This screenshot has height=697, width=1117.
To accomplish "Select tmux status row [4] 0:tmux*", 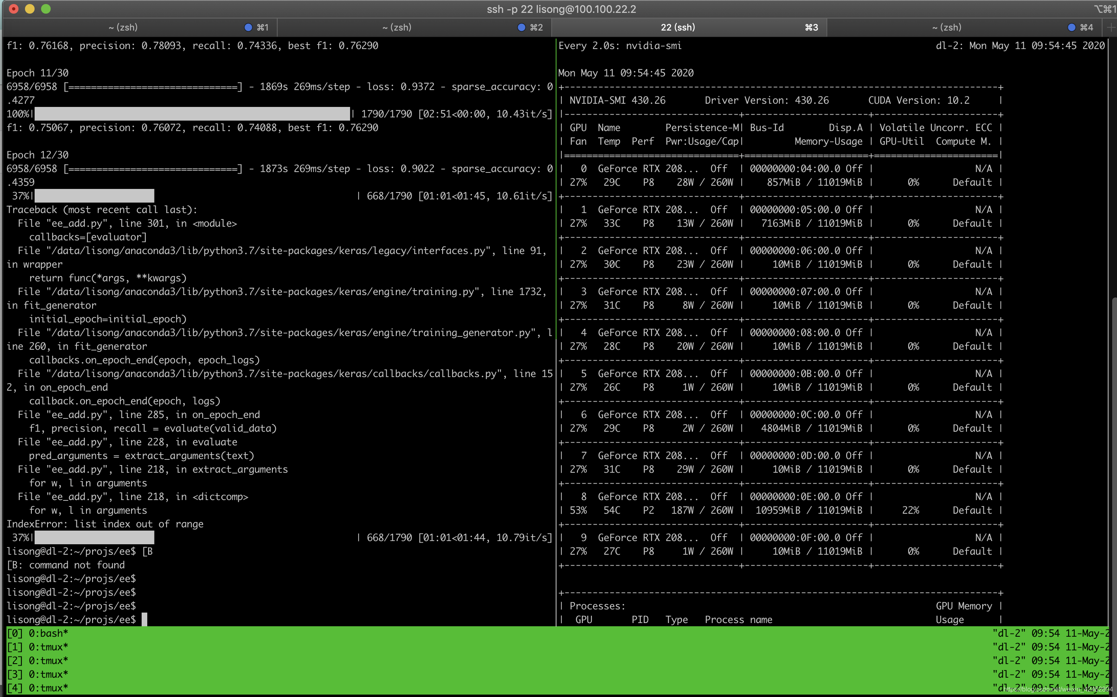I will [x=37, y=688].
